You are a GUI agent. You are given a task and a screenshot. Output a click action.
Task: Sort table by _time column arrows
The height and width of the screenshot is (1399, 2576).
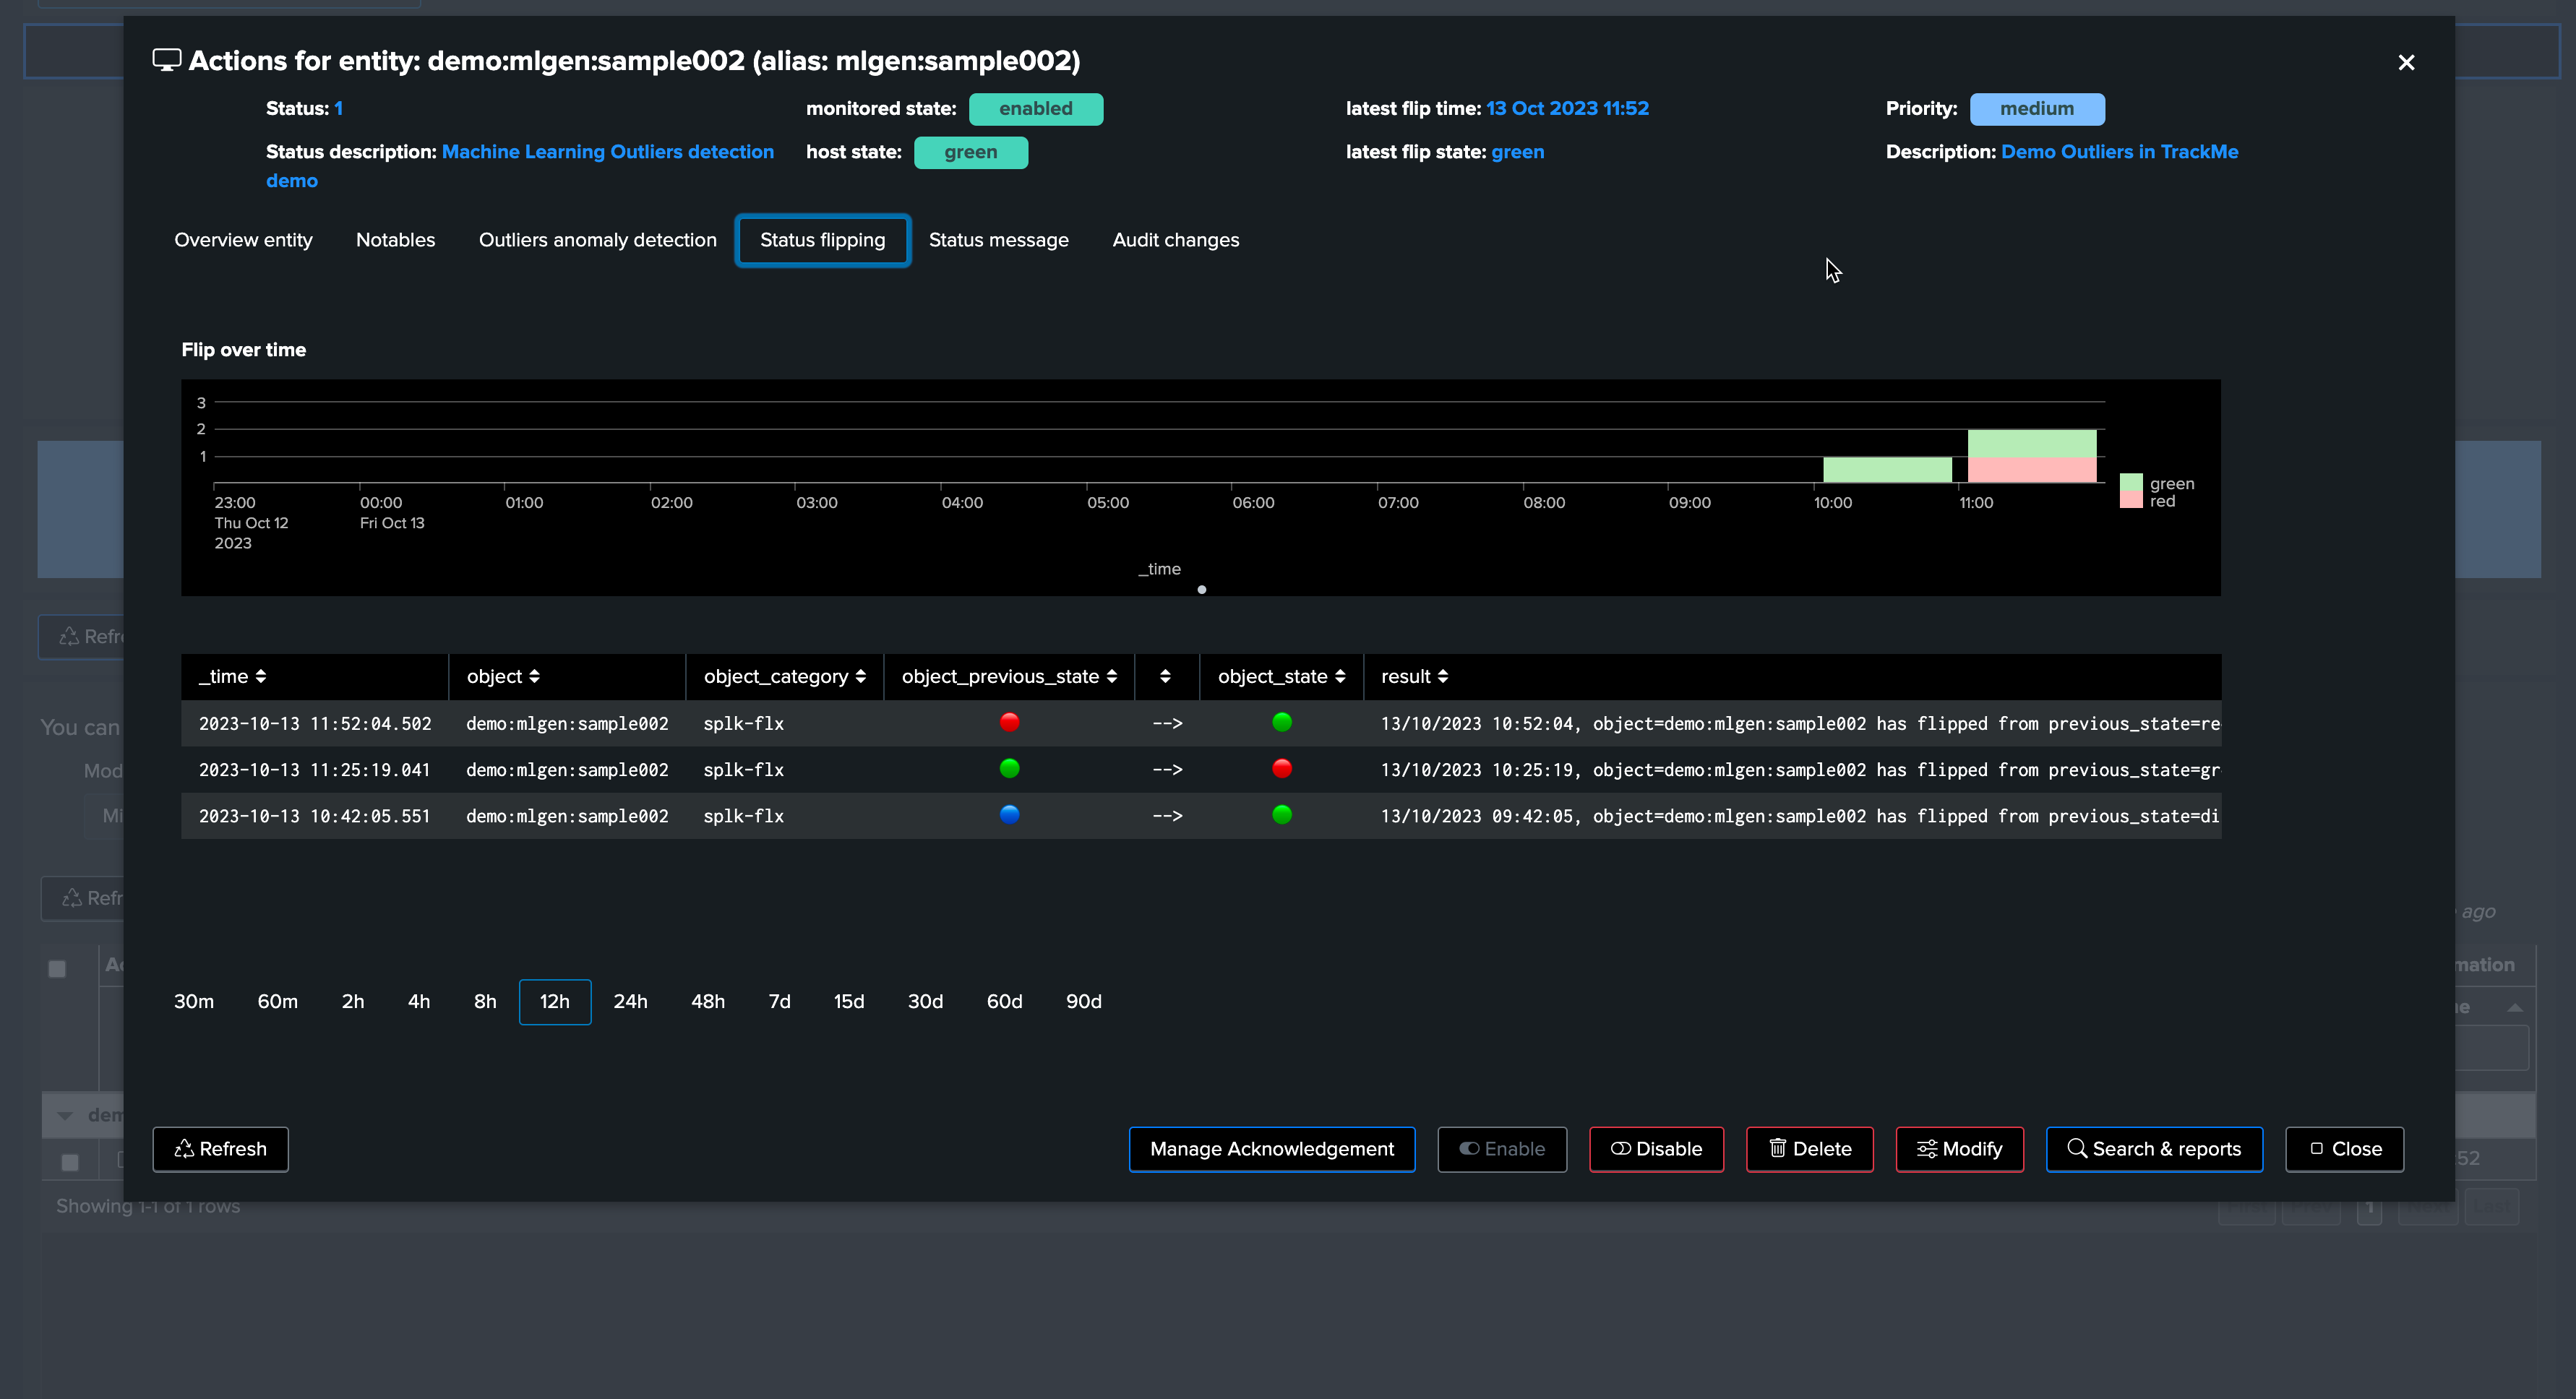point(261,677)
